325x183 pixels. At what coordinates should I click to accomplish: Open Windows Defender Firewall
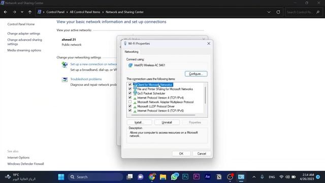pos(25,164)
